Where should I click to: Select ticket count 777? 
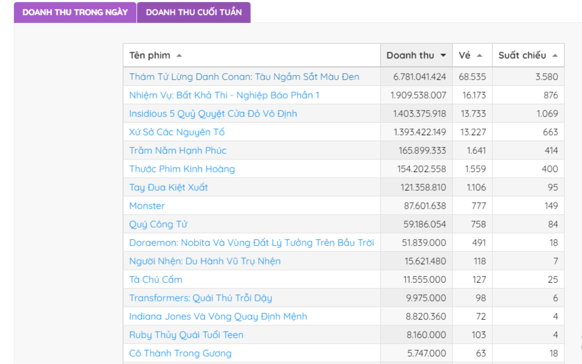(479, 206)
